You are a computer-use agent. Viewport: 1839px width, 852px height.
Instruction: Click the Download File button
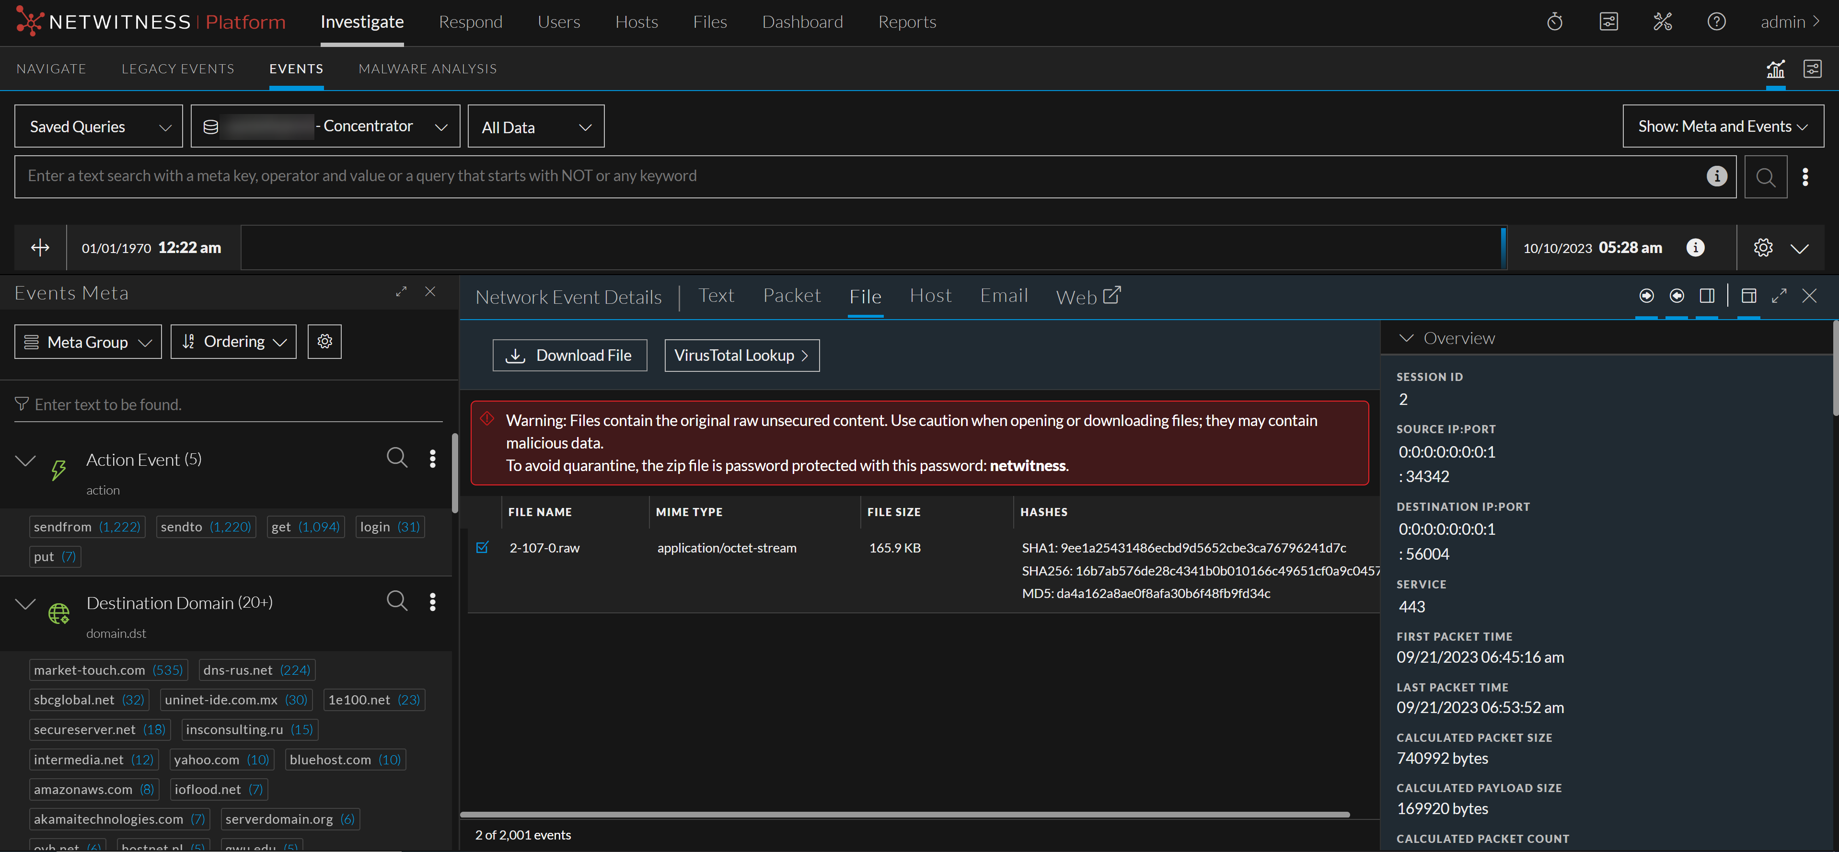(x=570, y=355)
